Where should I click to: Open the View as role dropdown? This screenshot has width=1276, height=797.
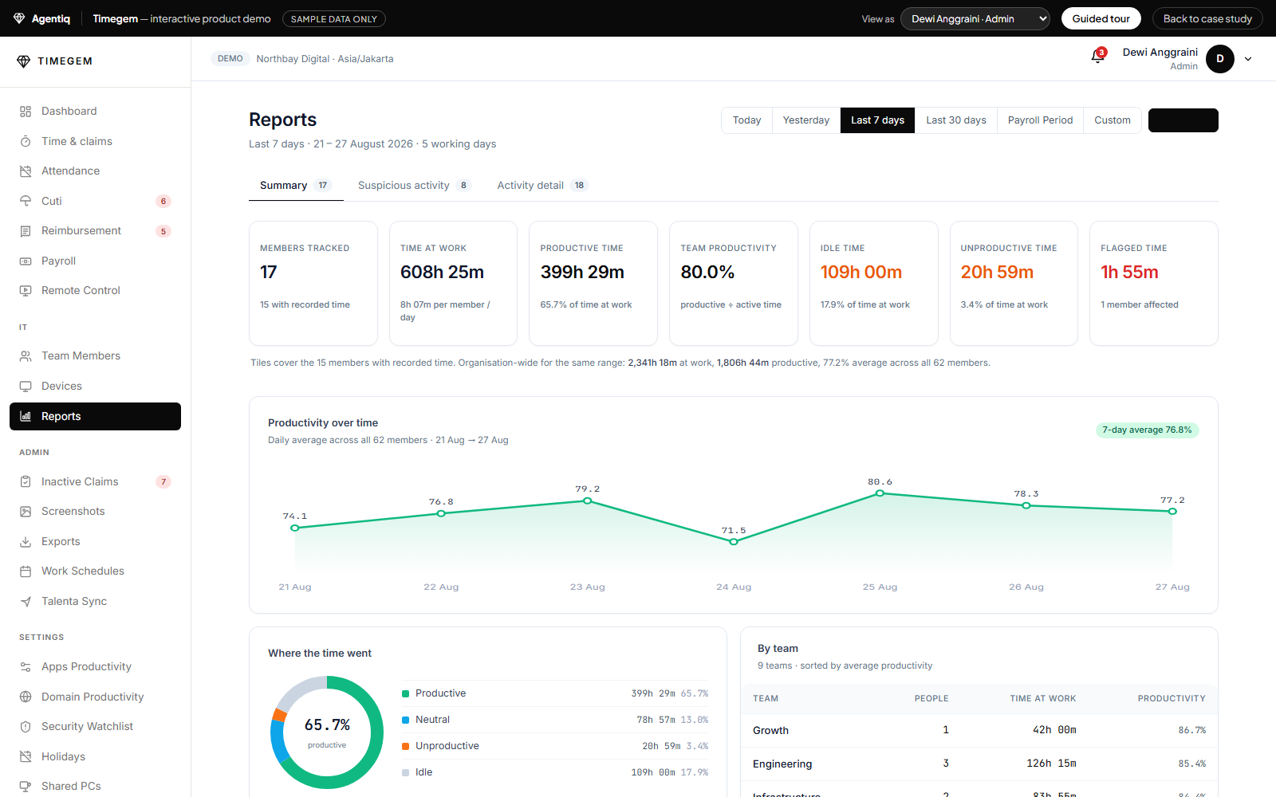click(x=975, y=18)
